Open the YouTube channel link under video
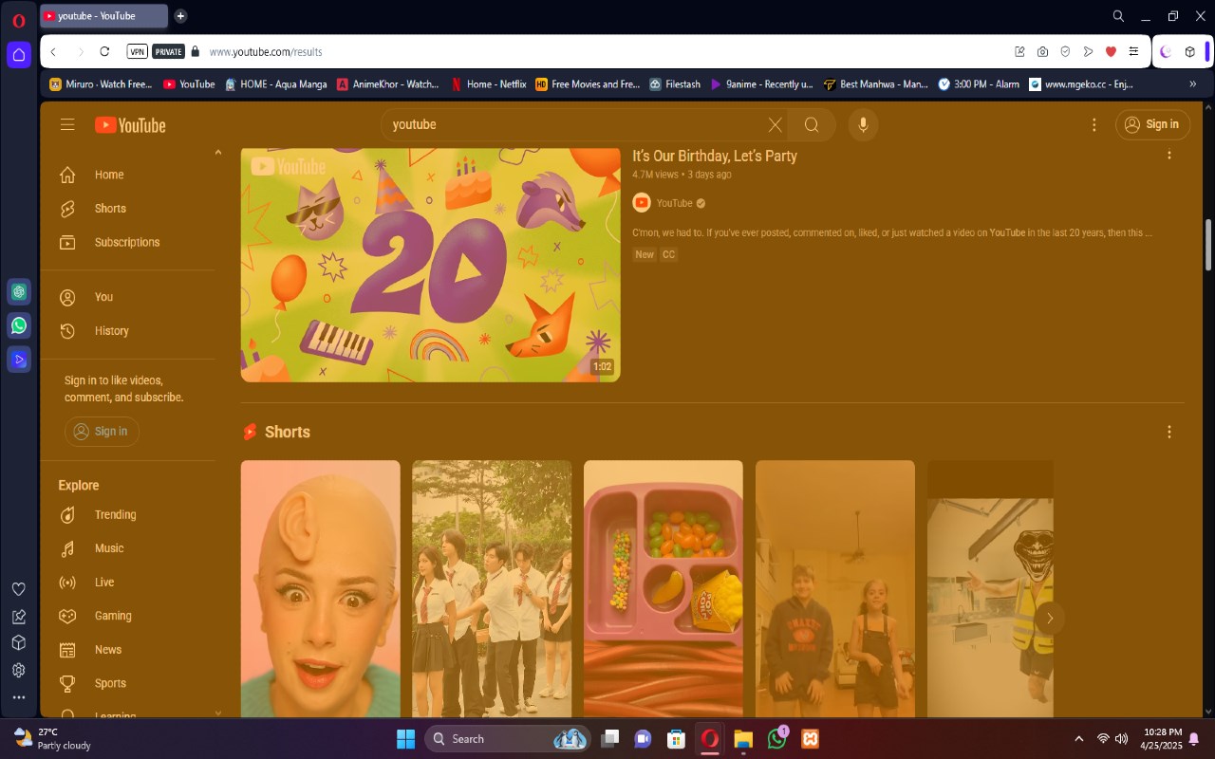Image resolution: width=1215 pixels, height=759 pixels. pos(675,203)
